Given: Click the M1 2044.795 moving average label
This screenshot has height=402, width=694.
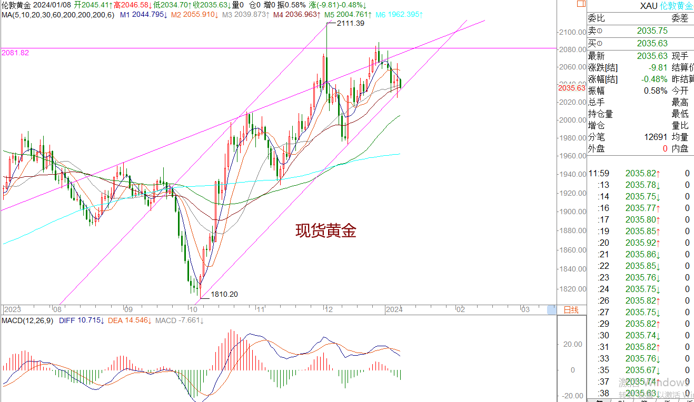Looking at the screenshot, I should [143, 14].
